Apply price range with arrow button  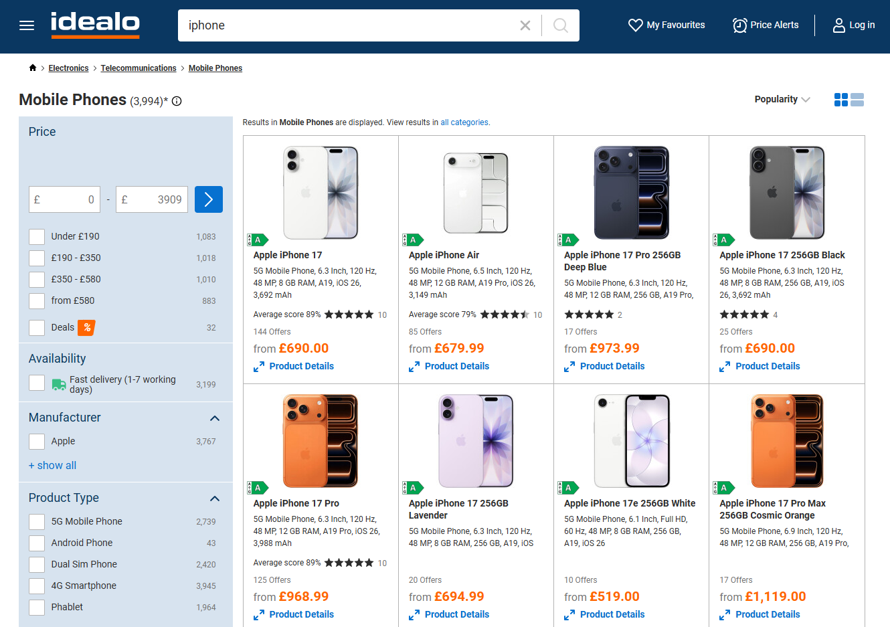click(x=209, y=199)
